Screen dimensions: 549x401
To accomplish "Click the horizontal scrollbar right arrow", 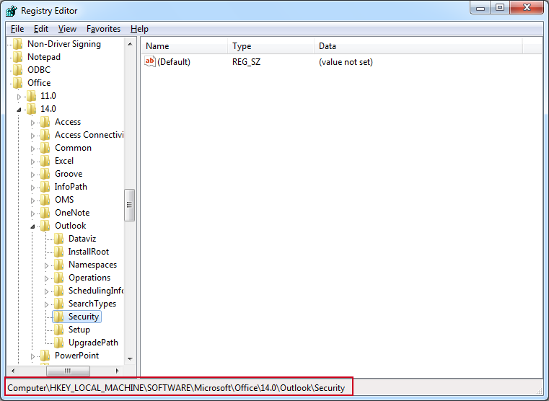I will [118, 371].
